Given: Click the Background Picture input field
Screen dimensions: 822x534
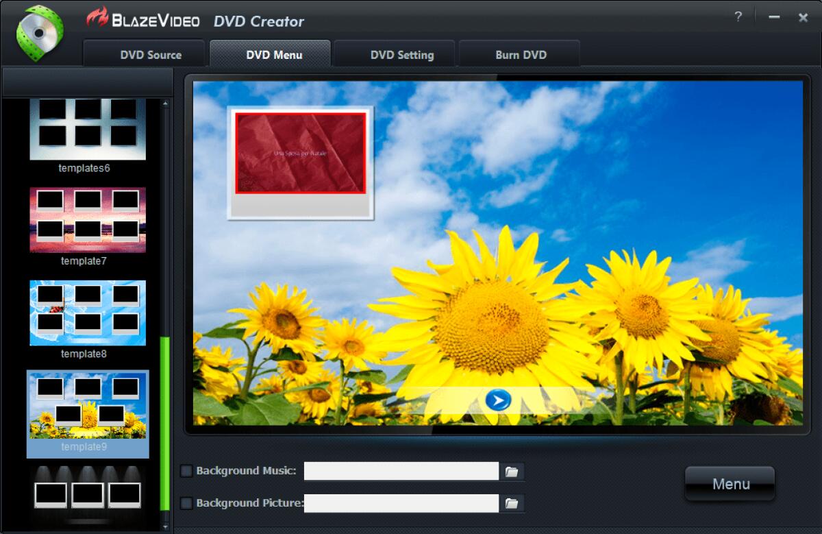Looking at the screenshot, I should 401,502.
